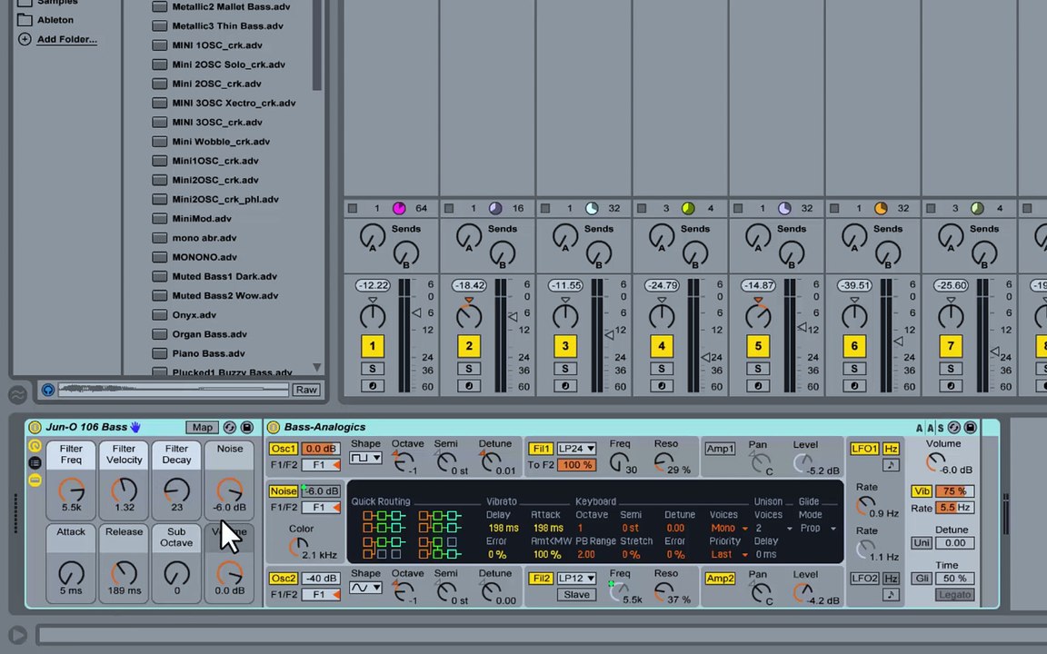Click the Hot-Swap icon on Bass-Analogics device

(x=954, y=427)
